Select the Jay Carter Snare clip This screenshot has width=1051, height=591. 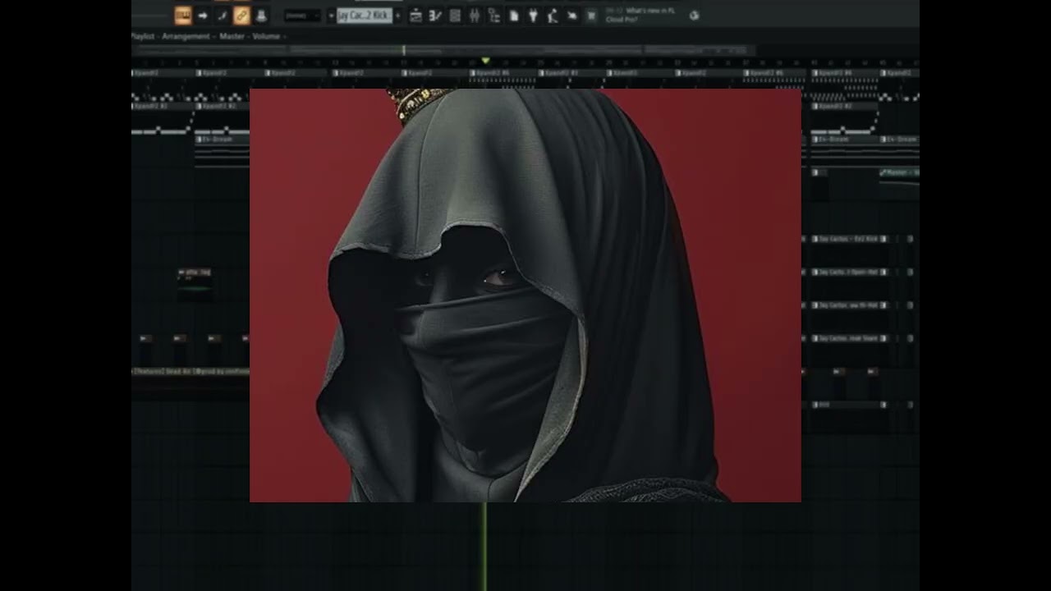click(x=844, y=338)
